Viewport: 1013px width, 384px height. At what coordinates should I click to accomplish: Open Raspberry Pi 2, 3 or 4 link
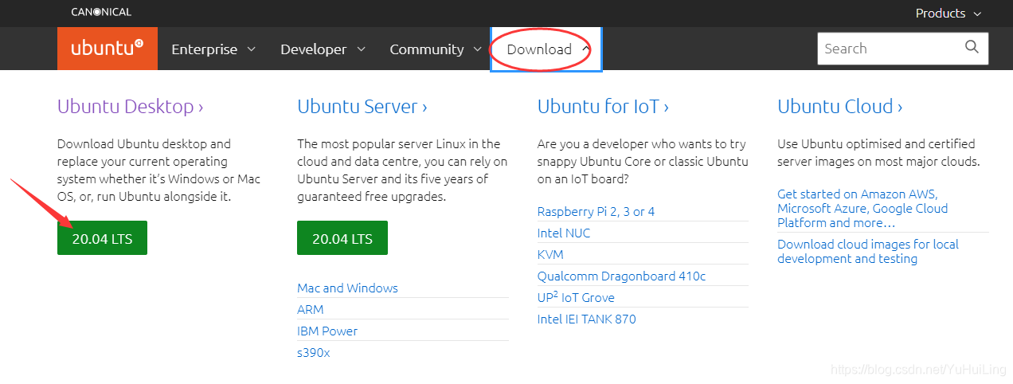pyautogui.click(x=596, y=211)
